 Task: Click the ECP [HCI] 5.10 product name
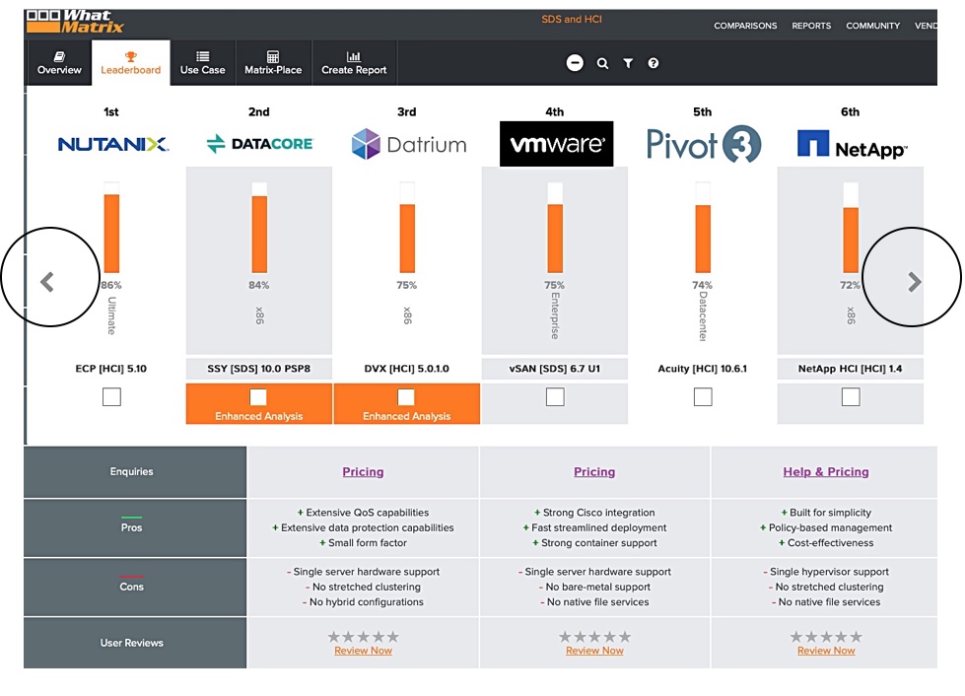(111, 369)
